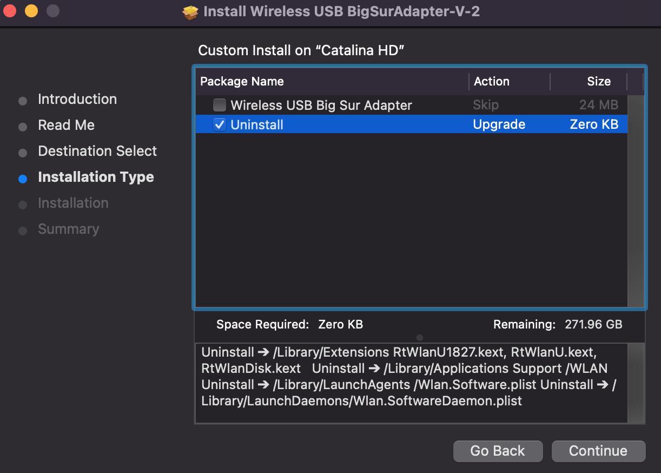Click the description pane vertical scrollbar

pyautogui.click(x=636, y=383)
